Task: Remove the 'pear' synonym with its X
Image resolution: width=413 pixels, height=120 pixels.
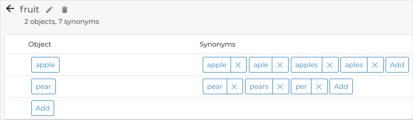Action: [235, 87]
